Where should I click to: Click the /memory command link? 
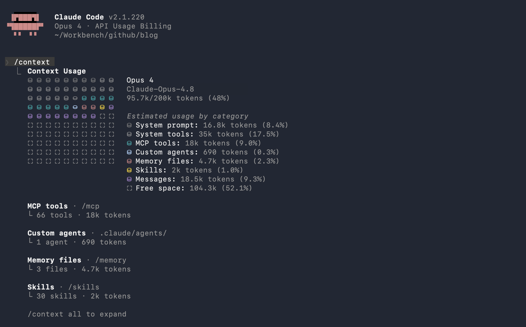click(x=111, y=260)
